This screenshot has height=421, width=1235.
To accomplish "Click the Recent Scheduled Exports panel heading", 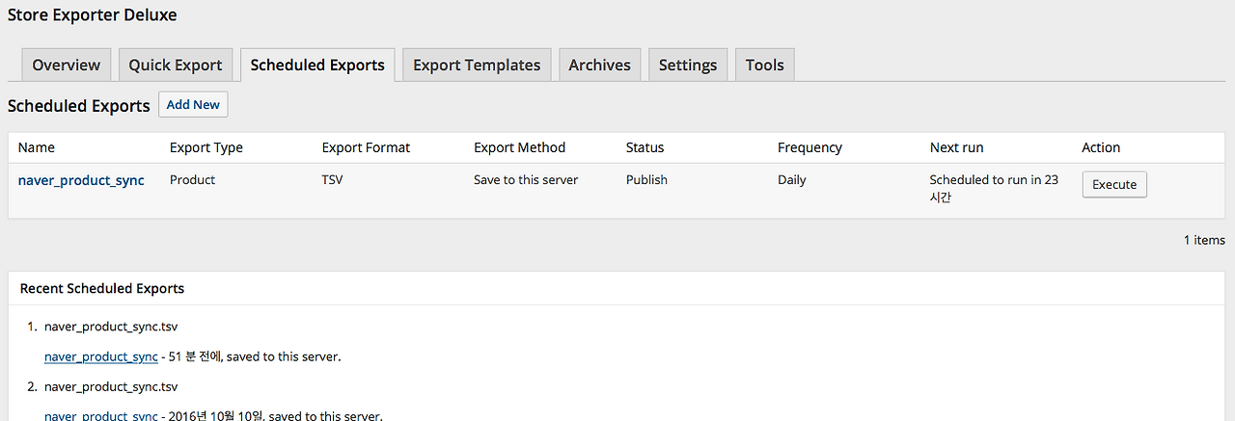I will pos(102,288).
